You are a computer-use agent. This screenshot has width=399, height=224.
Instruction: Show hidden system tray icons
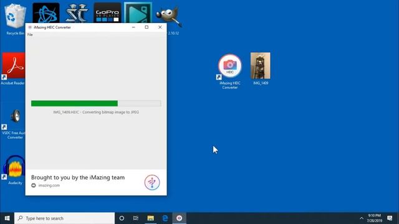point(362,218)
